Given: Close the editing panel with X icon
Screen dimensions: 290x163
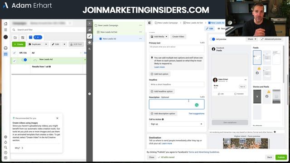Looking at the screenshot, I should [90, 24].
